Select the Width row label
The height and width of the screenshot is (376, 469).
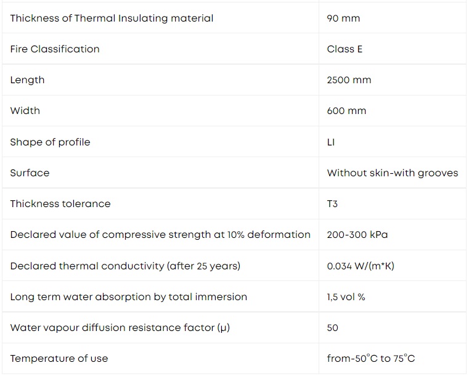click(25, 111)
